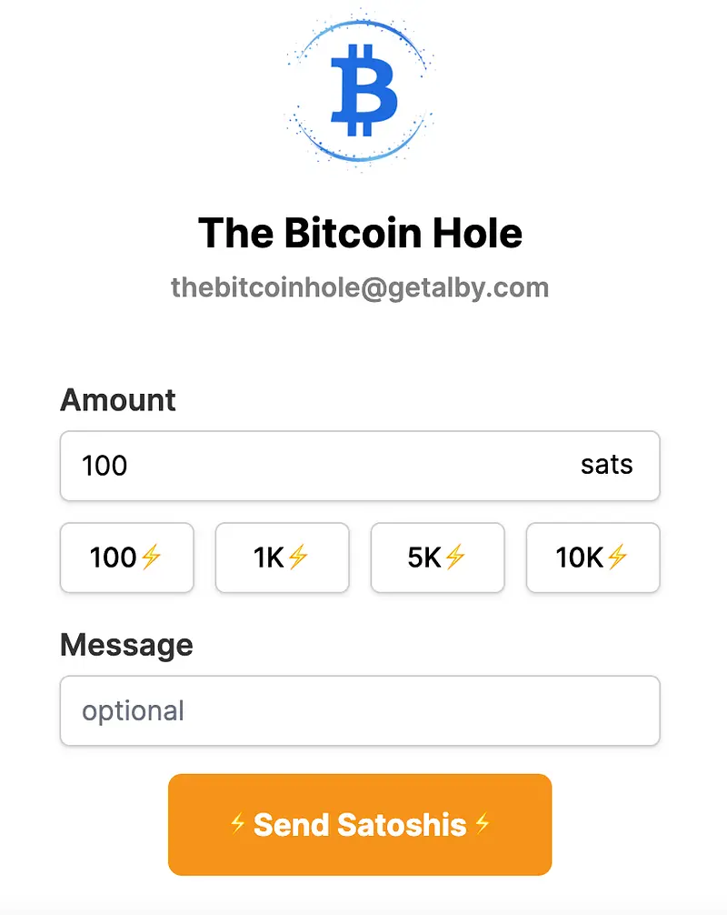
Task: Click the lightning bolt on the 100 preset
Action: (151, 558)
